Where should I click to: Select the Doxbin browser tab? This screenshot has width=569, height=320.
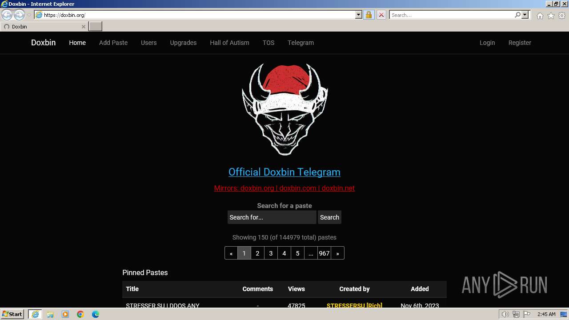pyautogui.click(x=44, y=27)
